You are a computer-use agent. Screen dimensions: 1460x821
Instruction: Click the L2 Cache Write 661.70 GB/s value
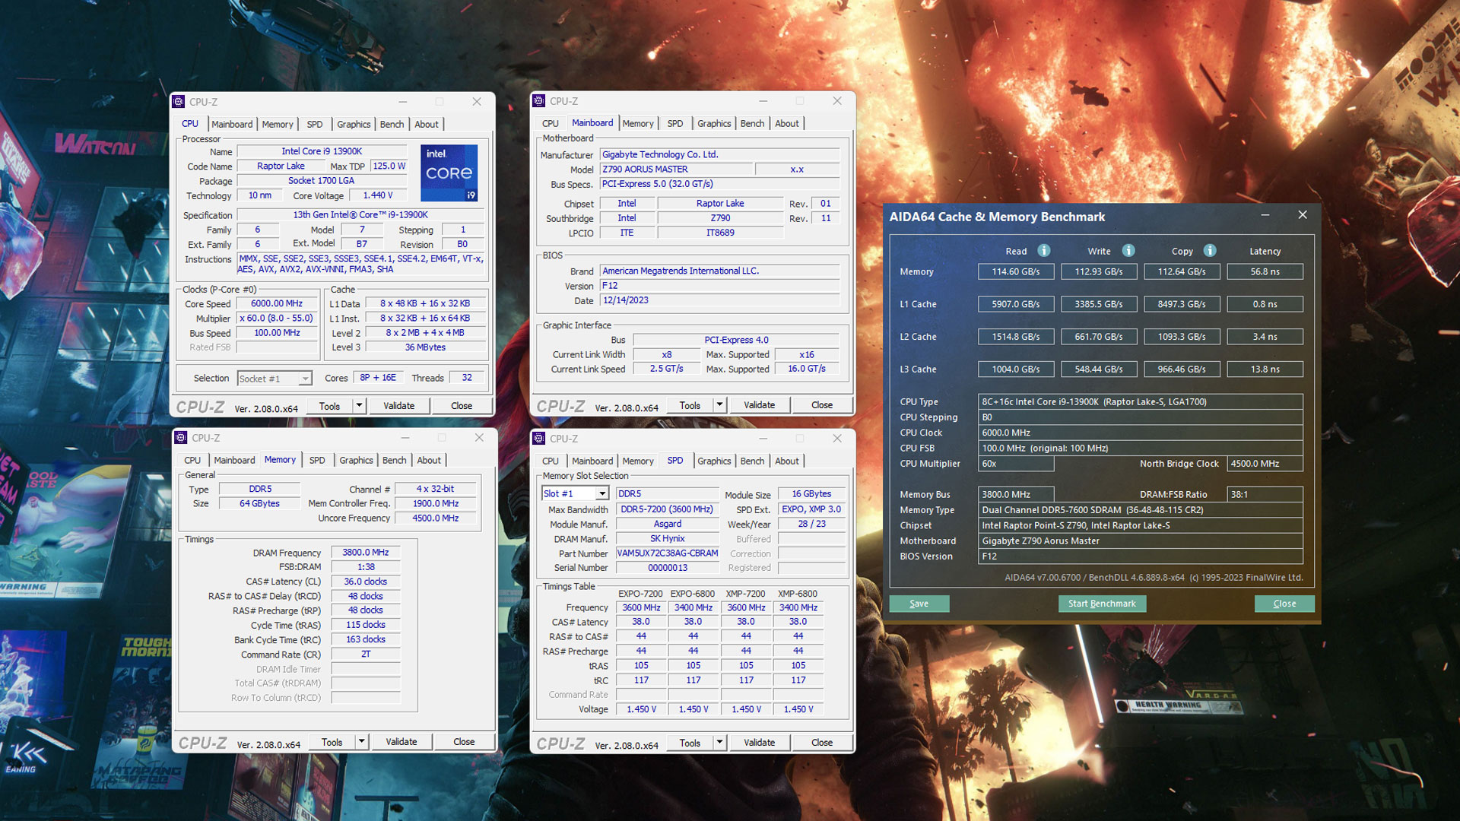1098,337
